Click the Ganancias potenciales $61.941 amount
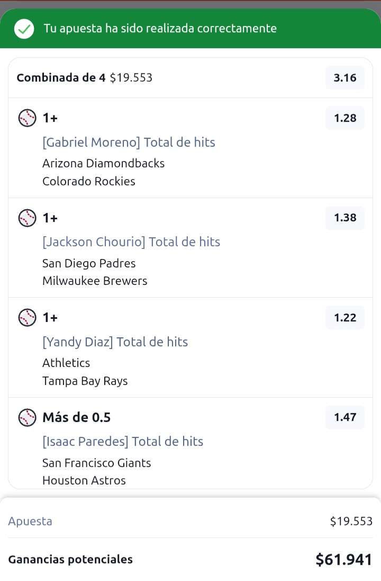The width and height of the screenshot is (381, 581). pyautogui.click(x=343, y=559)
